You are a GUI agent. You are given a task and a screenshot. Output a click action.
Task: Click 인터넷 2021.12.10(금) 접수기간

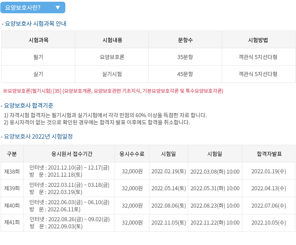[69, 168]
